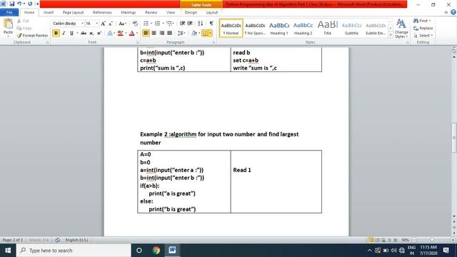457x257 pixels.
Task: Click Replace command in Editing group
Action: (x=423, y=28)
